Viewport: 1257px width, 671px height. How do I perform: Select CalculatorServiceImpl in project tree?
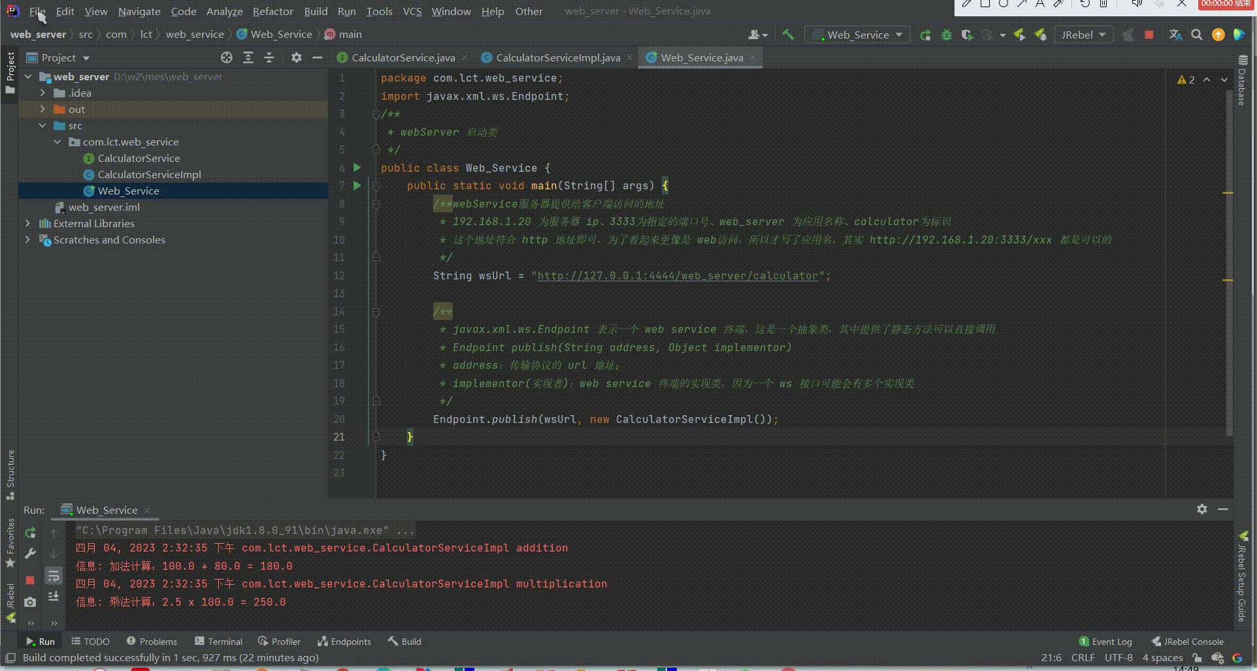tap(149, 174)
